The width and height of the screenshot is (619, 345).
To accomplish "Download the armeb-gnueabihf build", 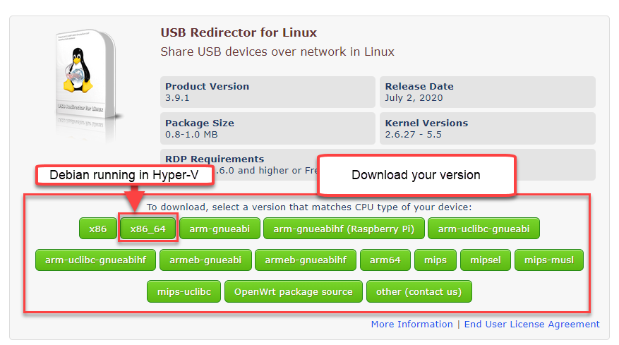I will (305, 260).
